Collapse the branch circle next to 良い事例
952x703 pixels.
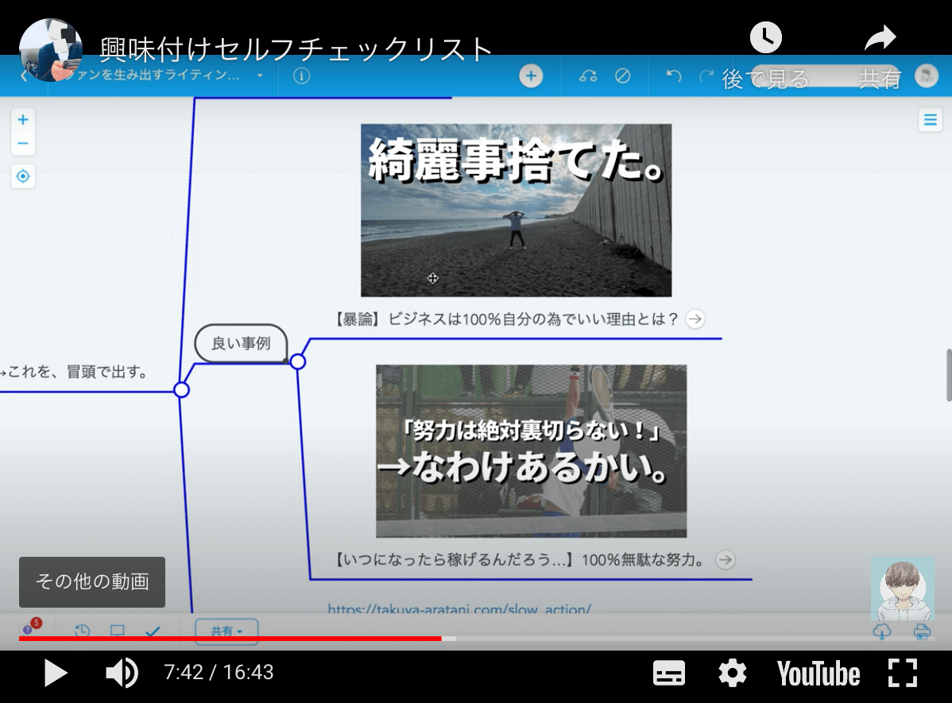click(297, 361)
